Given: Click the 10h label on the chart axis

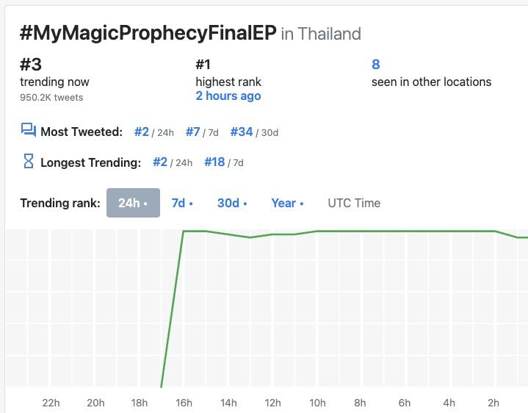Looking at the screenshot, I should click(x=317, y=403).
